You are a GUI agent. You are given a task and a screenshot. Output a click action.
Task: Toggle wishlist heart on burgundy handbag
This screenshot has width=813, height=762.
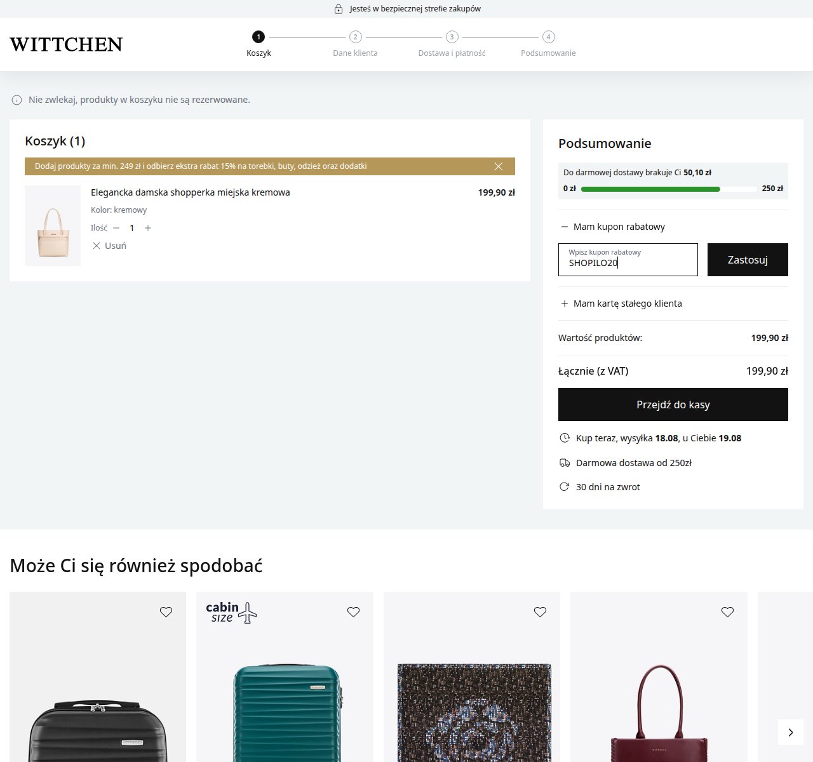click(727, 612)
